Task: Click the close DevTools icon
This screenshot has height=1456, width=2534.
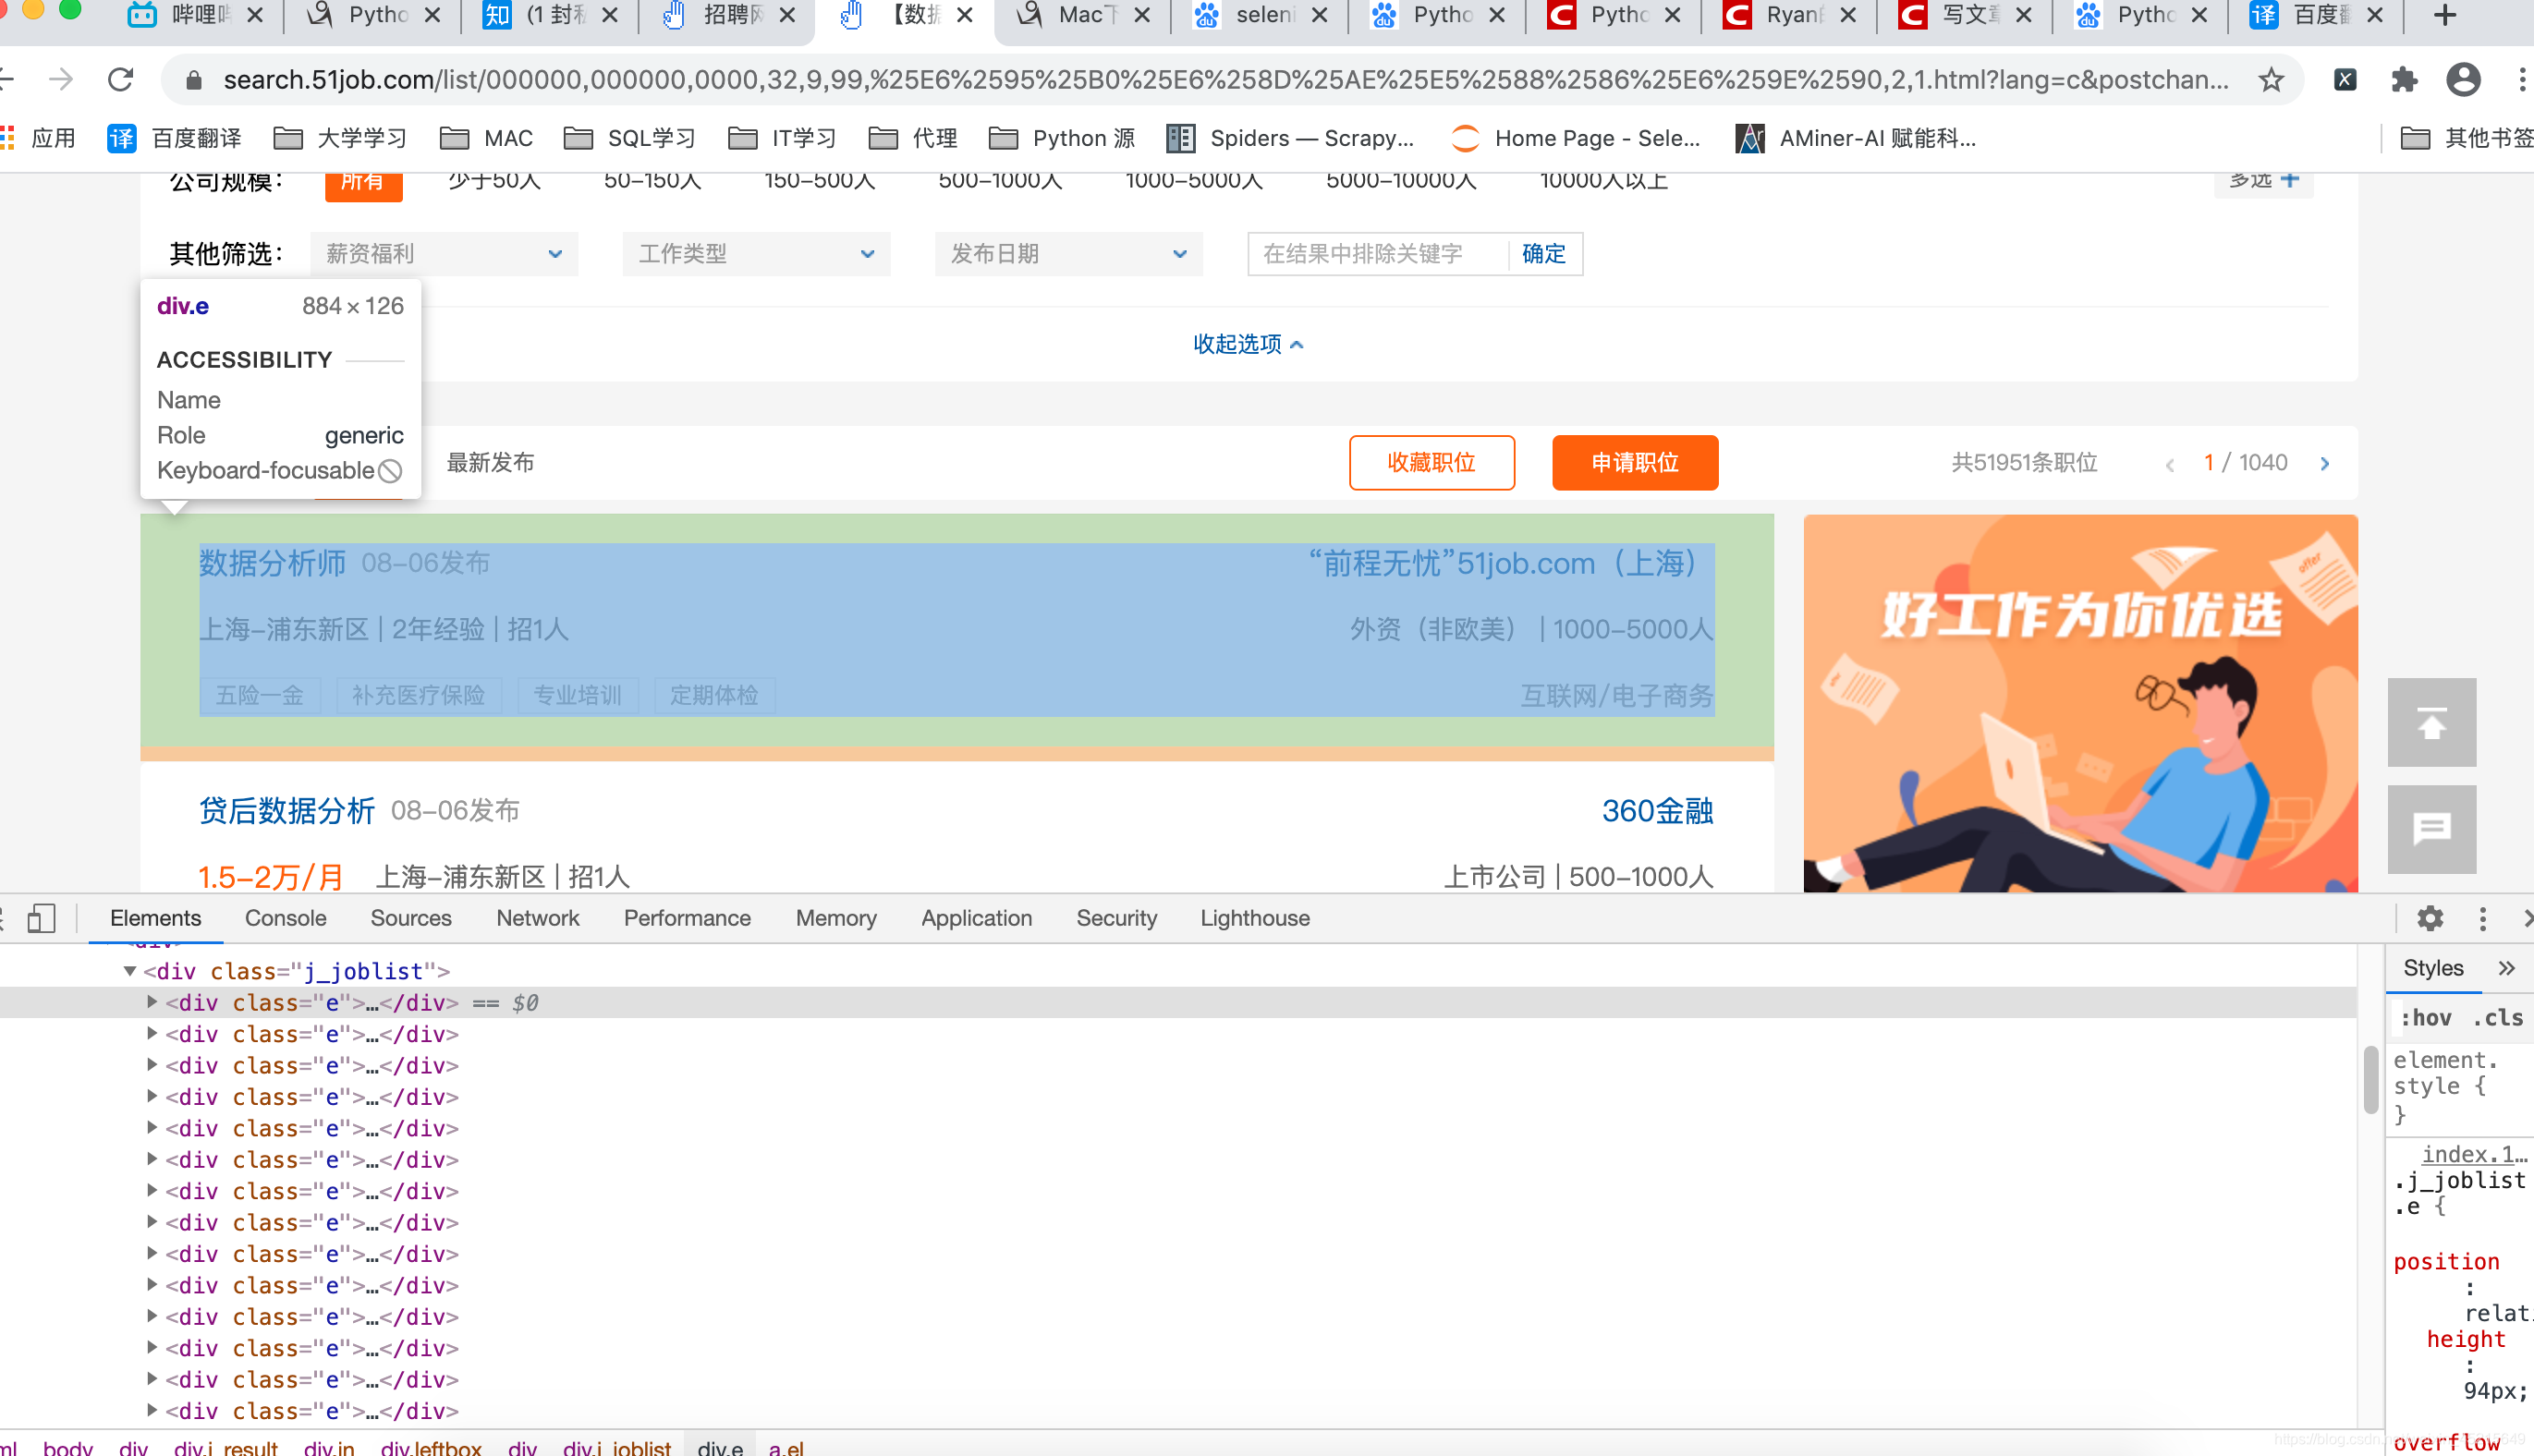Action: 2522,916
